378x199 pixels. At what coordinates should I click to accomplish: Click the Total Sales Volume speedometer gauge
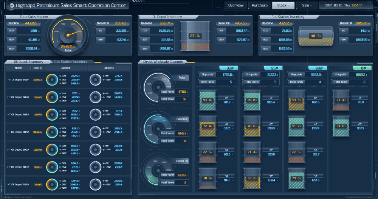point(68,35)
